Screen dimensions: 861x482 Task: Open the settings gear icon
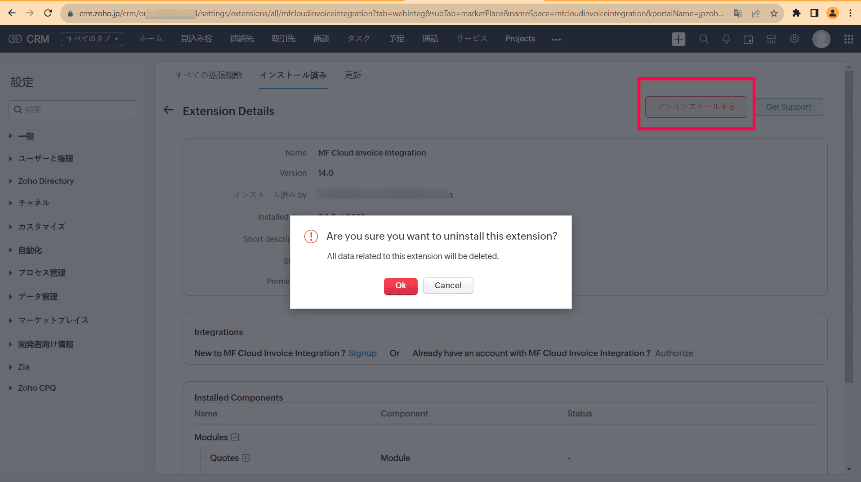[x=794, y=39]
